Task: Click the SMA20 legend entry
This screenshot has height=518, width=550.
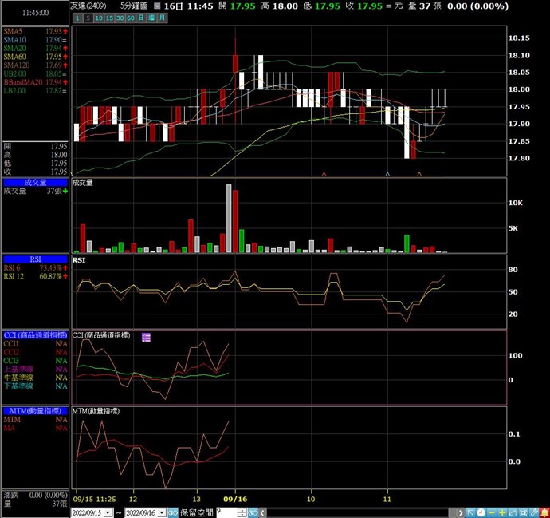Action: coord(35,49)
